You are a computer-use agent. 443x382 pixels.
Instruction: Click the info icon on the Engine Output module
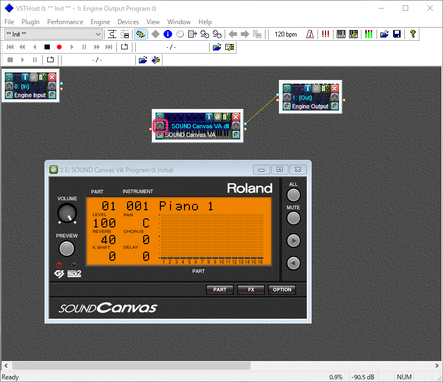click(x=308, y=88)
